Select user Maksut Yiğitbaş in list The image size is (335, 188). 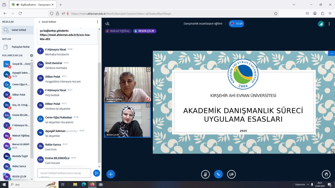pyautogui.click(x=17, y=136)
